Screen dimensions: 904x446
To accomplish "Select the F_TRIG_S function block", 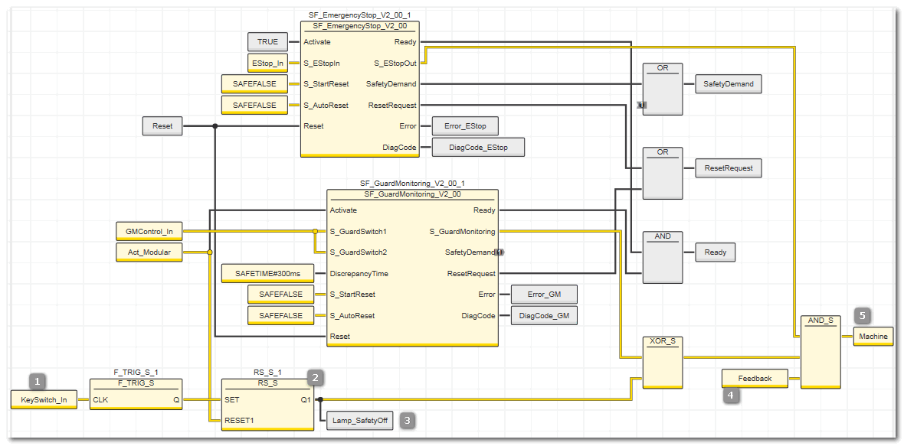I will click(136, 394).
